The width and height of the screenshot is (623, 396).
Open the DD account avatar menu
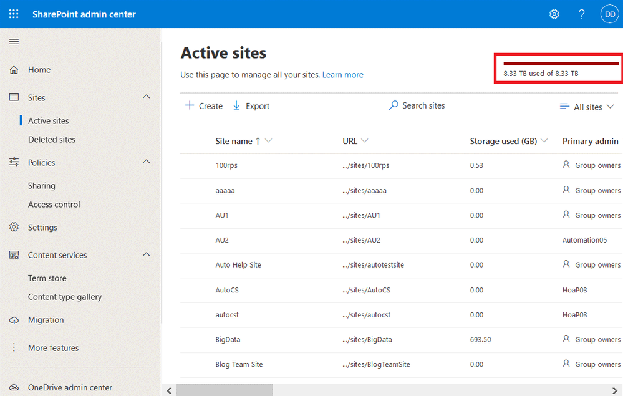click(609, 13)
